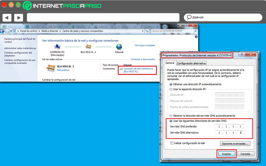Click the Search field in top bar
266x166 pixels.
(x=223, y=17)
